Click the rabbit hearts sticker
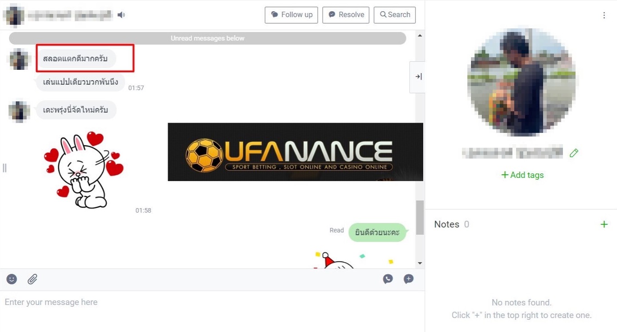This screenshot has height=332, width=617. click(x=84, y=170)
